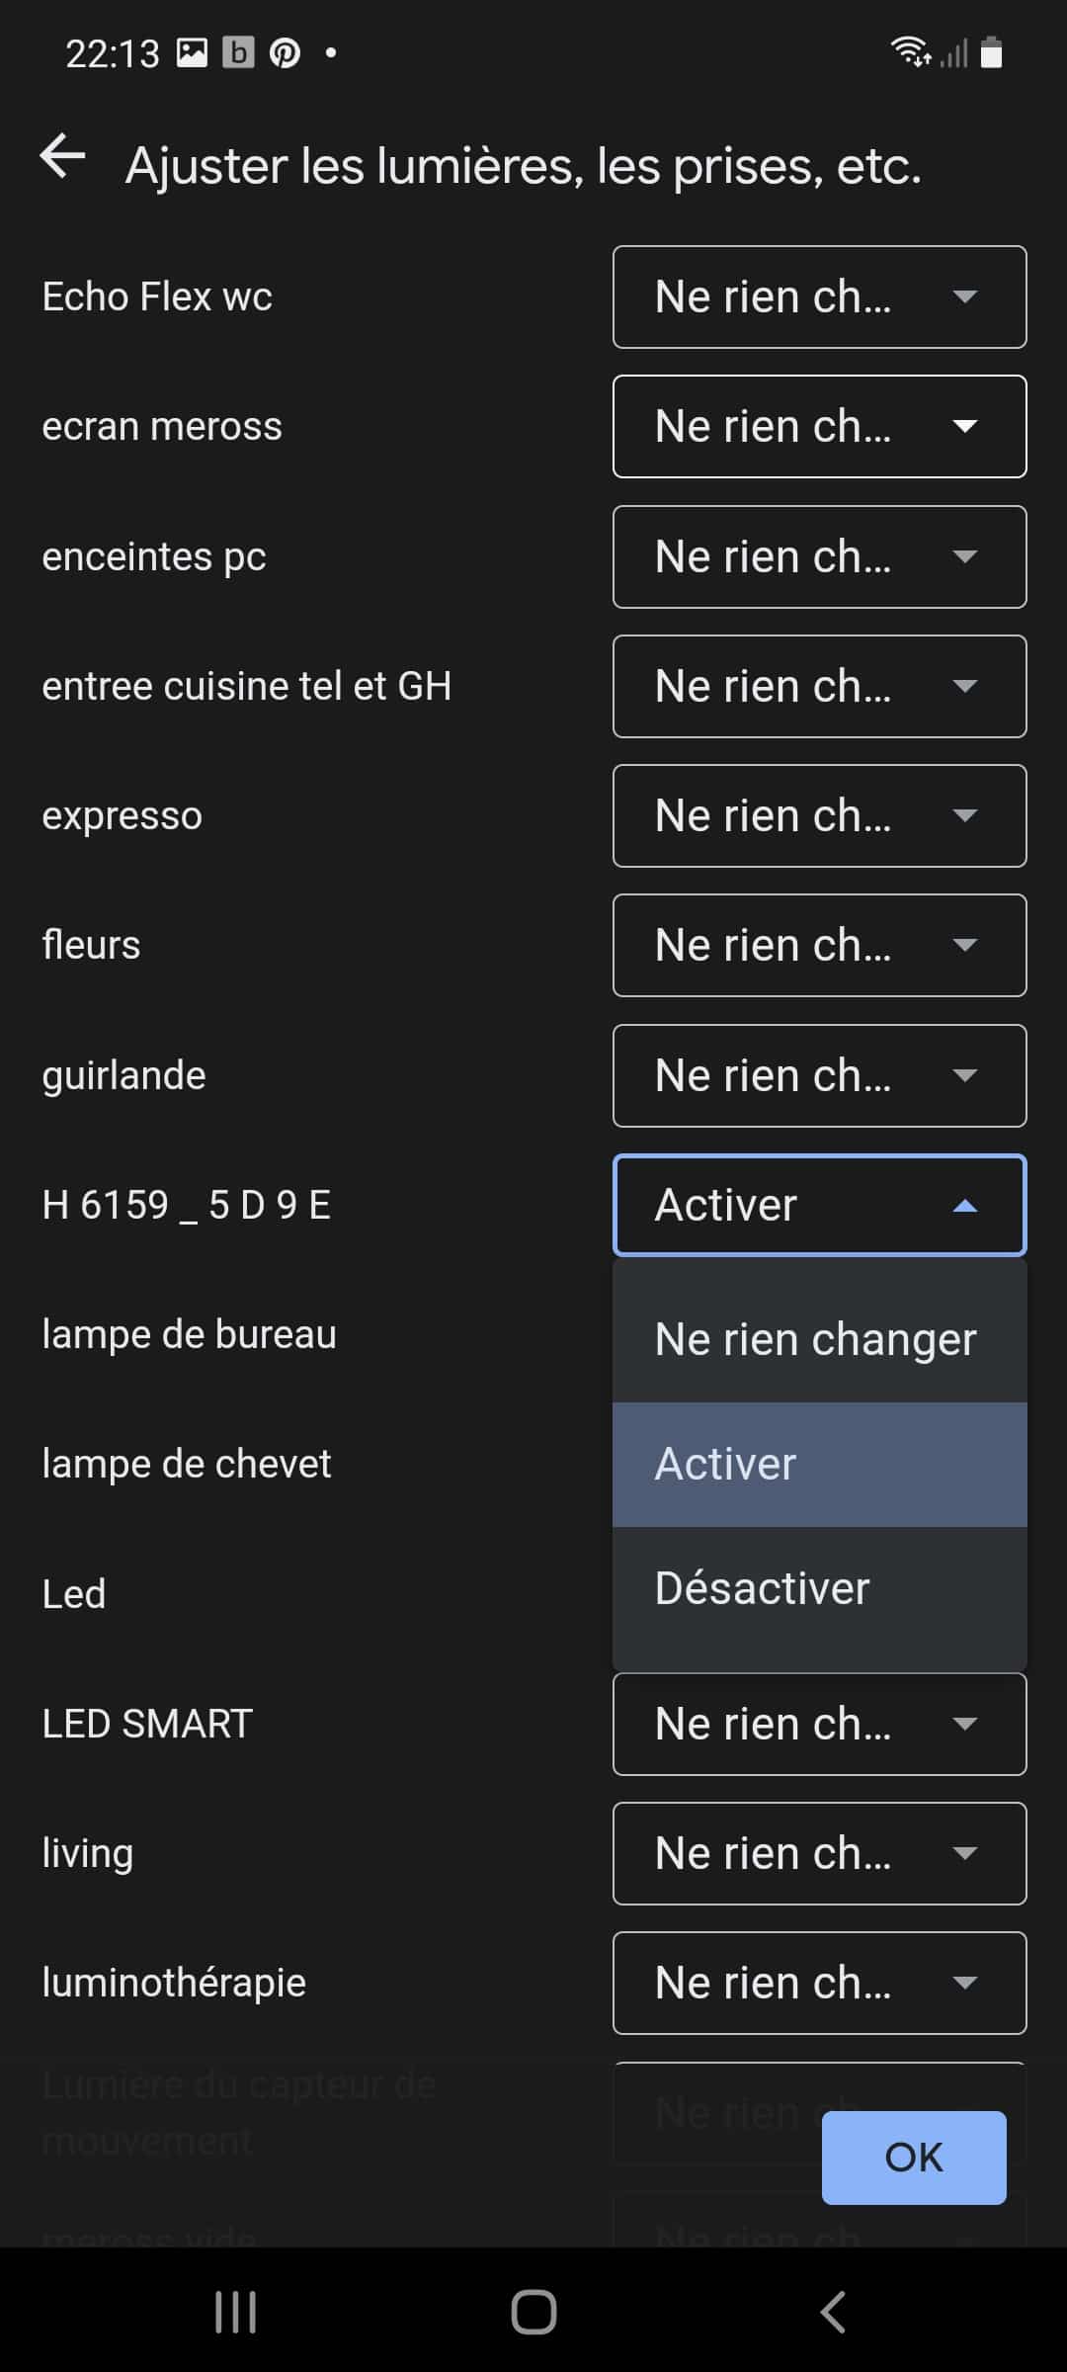
Task: Expand the ecran meross dropdown
Action: [820, 427]
